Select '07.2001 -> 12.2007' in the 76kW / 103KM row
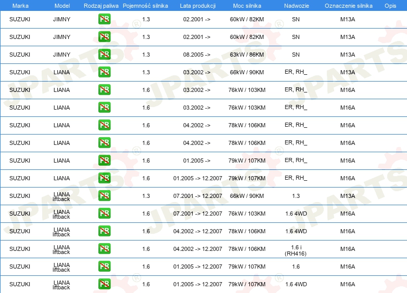Image resolution: width=407 pixels, height=293 pixels. pyautogui.click(x=198, y=214)
